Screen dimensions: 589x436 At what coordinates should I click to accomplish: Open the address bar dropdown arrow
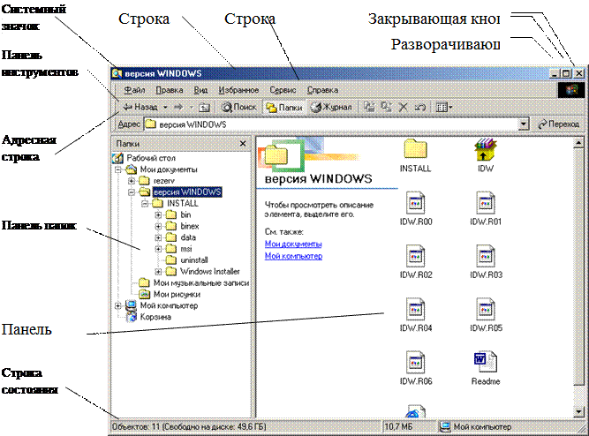pyautogui.click(x=524, y=124)
